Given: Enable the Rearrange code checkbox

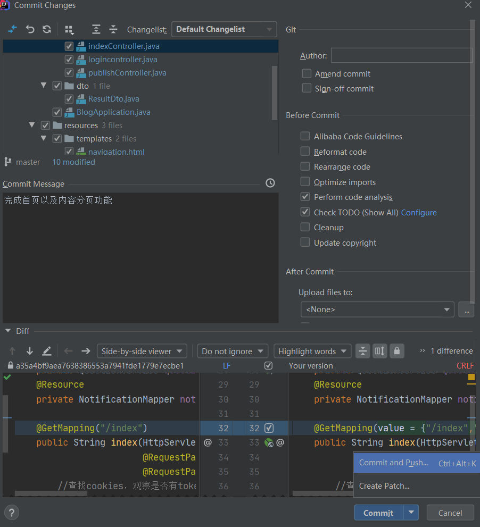Looking at the screenshot, I should point(305,166).
